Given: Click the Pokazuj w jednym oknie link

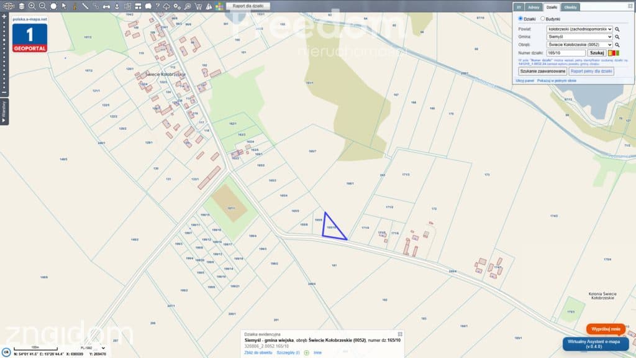Looking at the screenshot, I should pyautogui.click(x=556, y=81).
